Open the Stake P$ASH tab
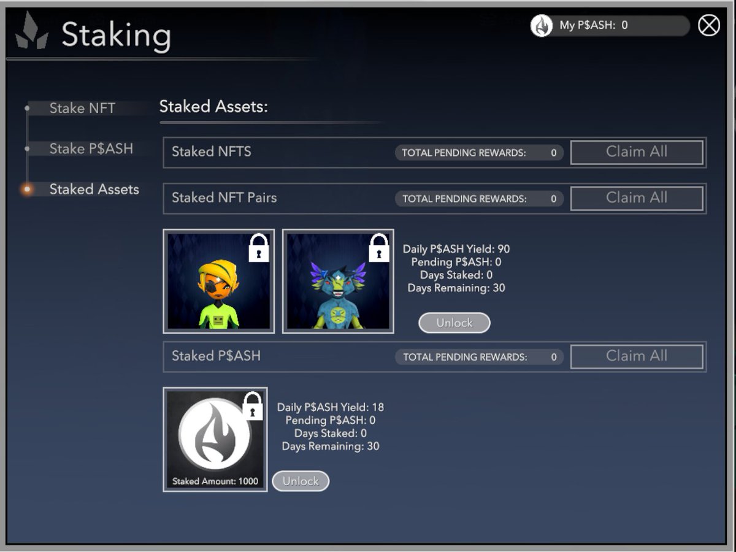Screen dimensions: 736x552 [91, 149]
